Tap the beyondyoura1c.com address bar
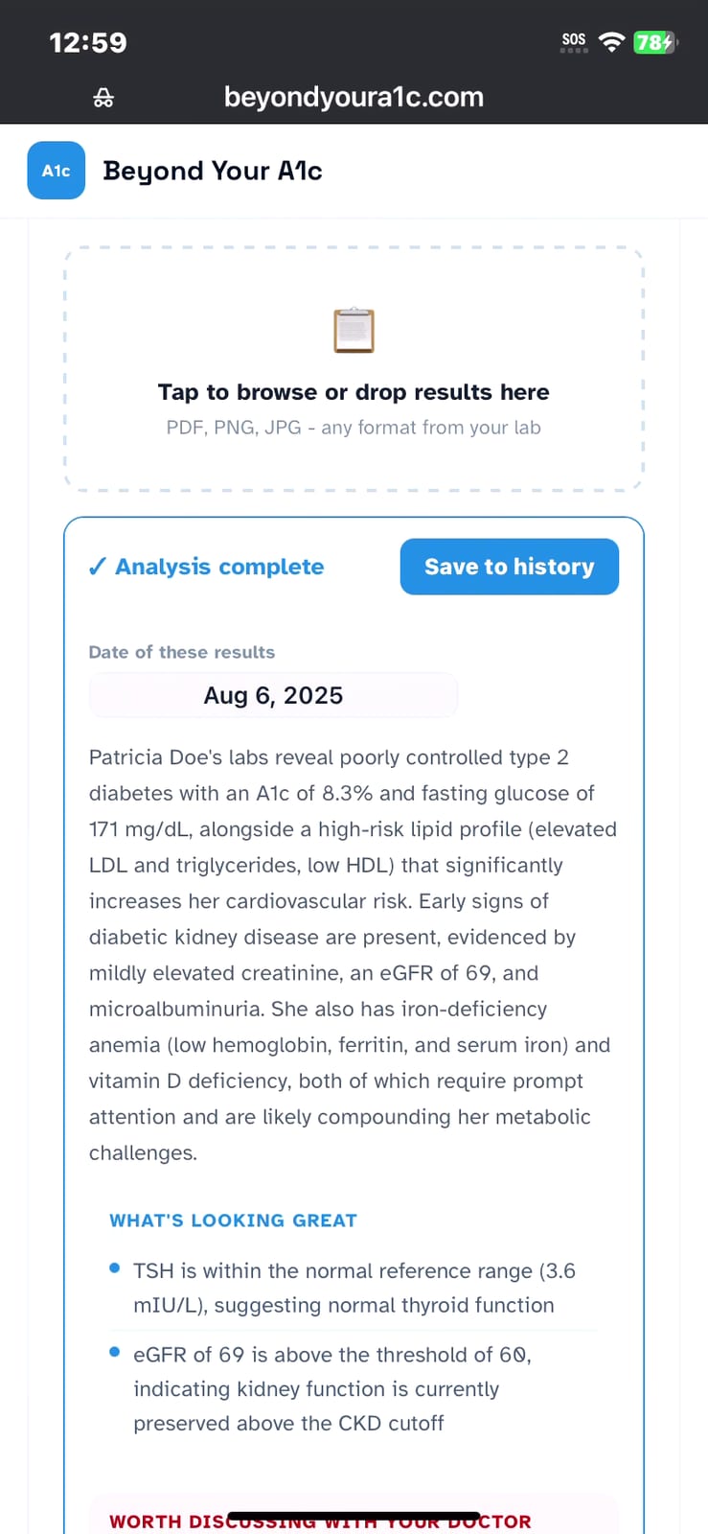Viewport: 708px width, 1534px height. click(354, 97)
